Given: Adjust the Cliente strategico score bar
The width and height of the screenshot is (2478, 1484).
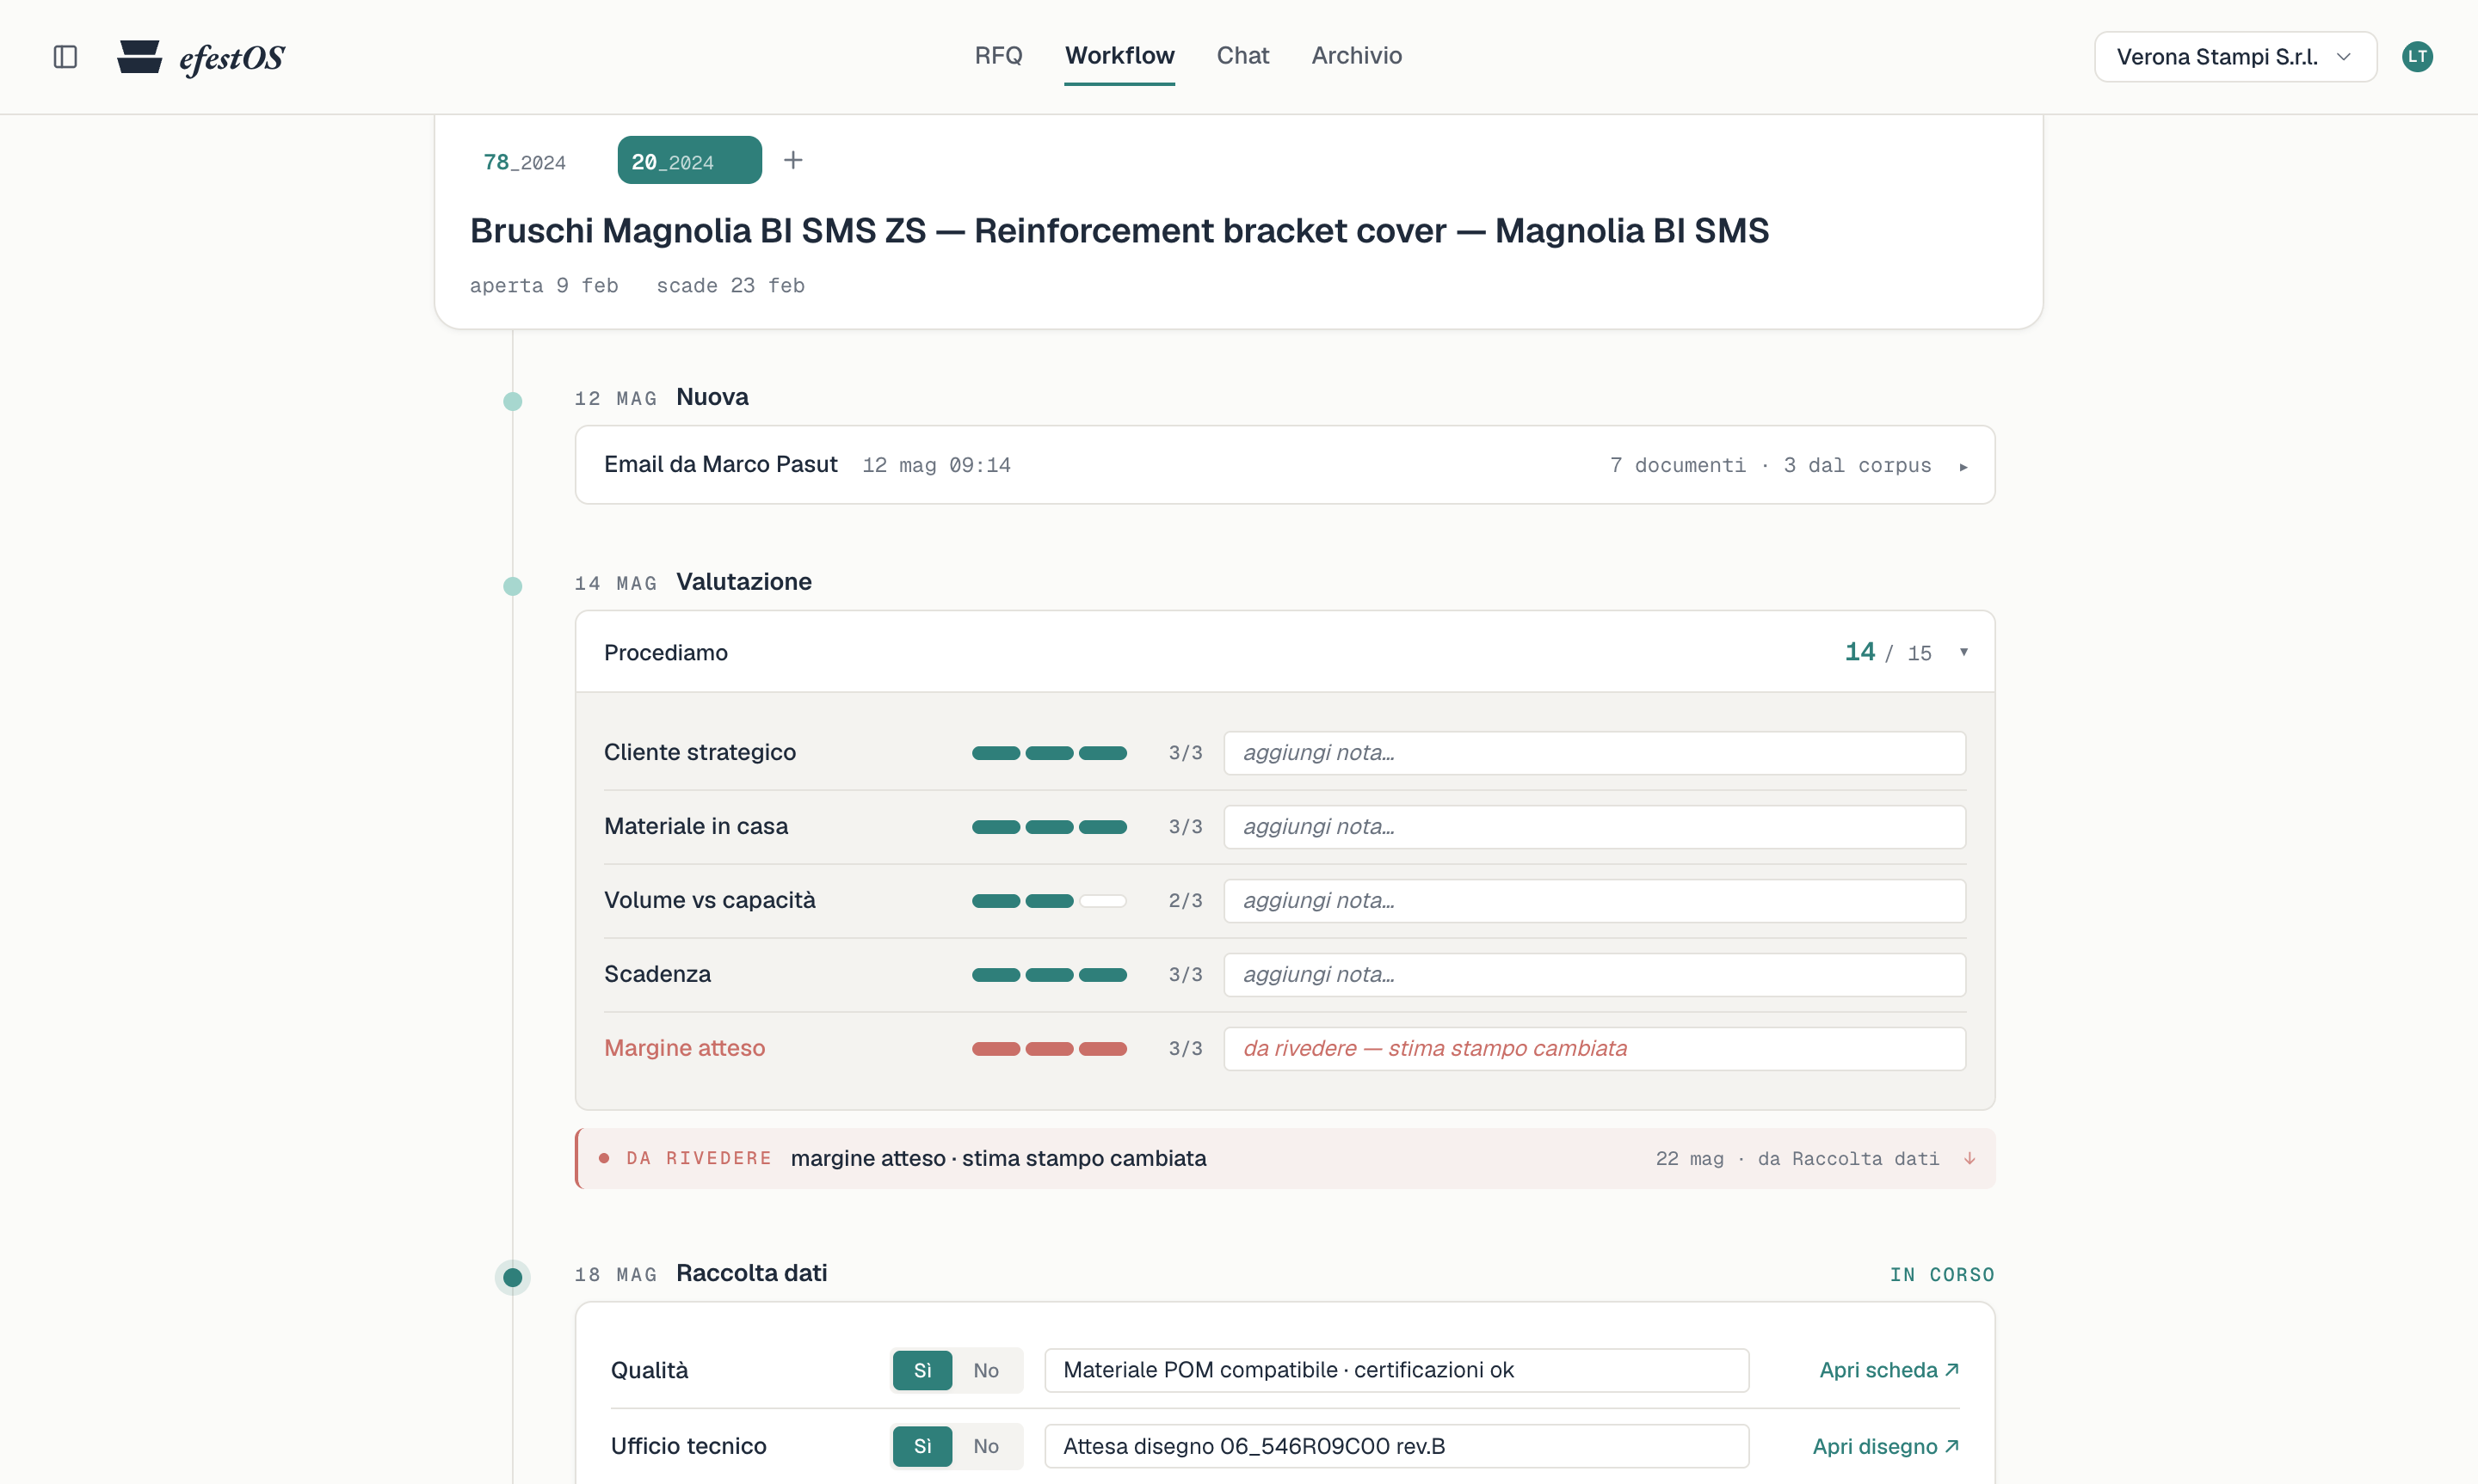Looking at the screenshot, I should (x=1049, y=753).
